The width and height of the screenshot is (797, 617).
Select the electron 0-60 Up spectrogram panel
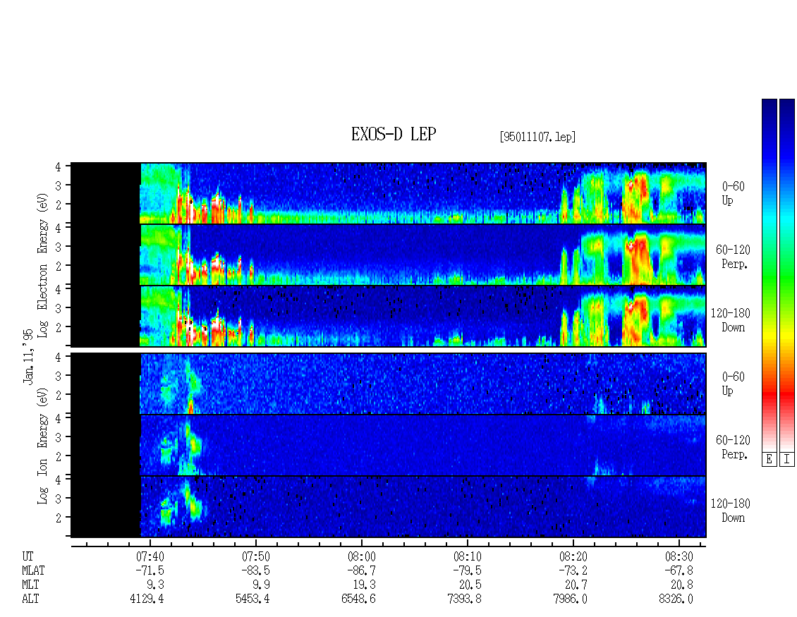click(x=389, y=193)
